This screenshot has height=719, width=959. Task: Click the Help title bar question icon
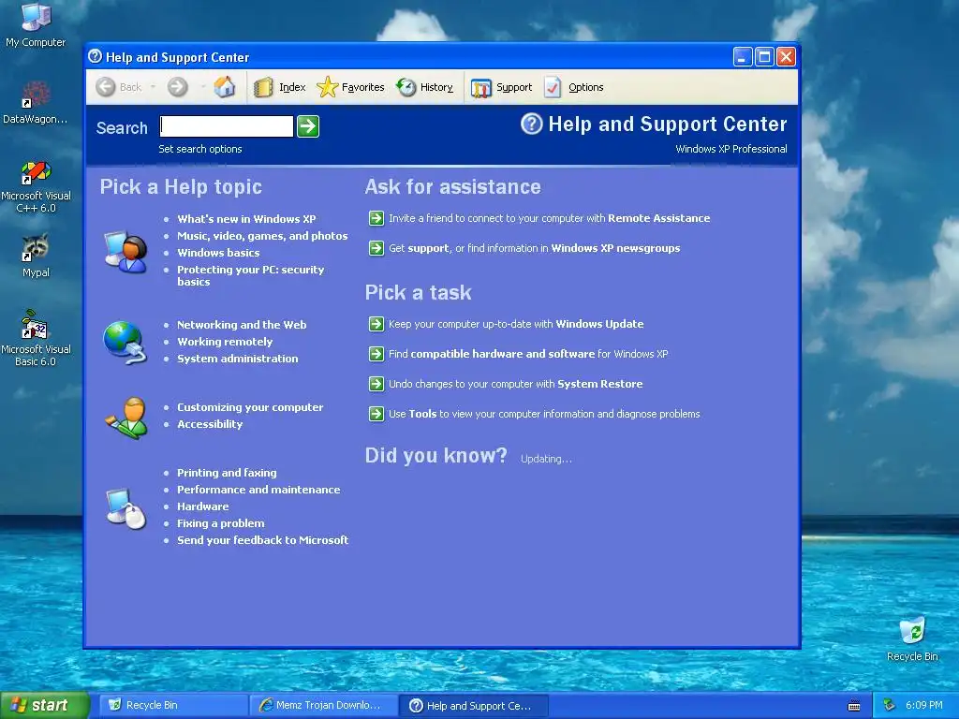(x=95, y=56)
